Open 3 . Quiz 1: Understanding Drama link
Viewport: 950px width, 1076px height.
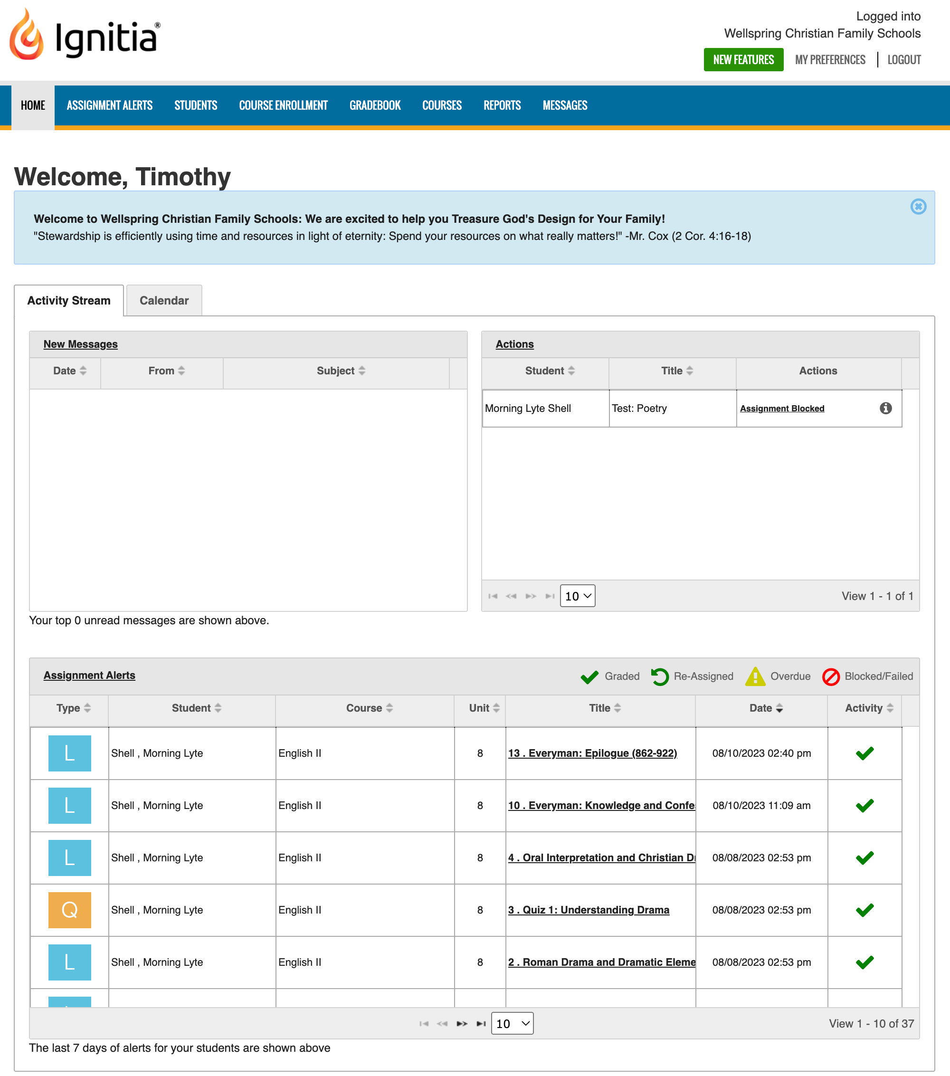click(589, 910)
